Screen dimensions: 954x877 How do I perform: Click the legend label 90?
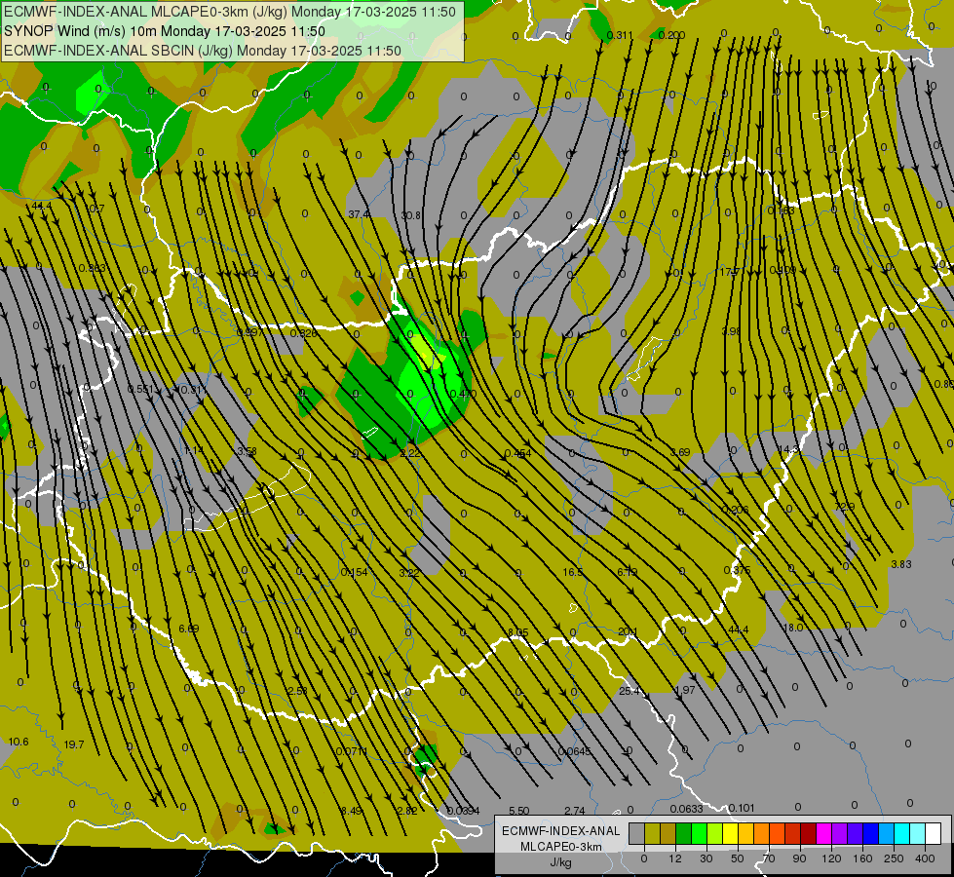800,858
